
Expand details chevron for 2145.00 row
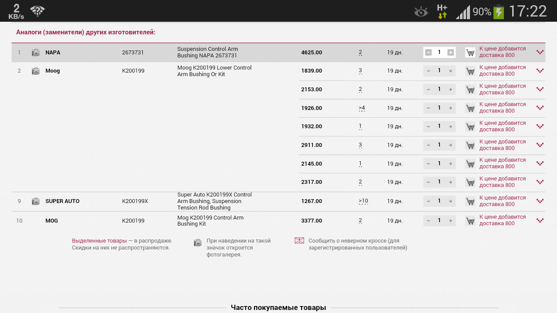pos(540,163)
